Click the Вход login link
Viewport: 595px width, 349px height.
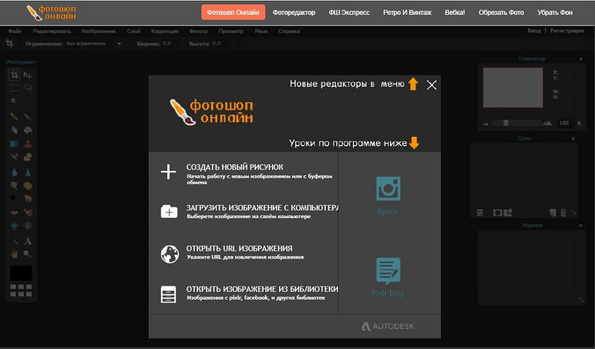[x=534, y=31]
